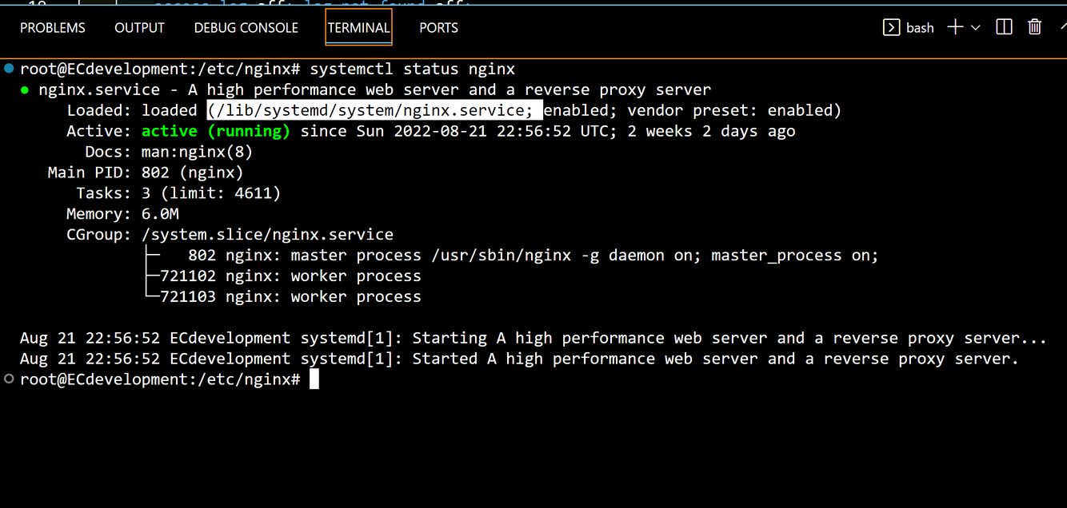
Task: Click the bash terminal profile icon
Action: tap(891, 28)
